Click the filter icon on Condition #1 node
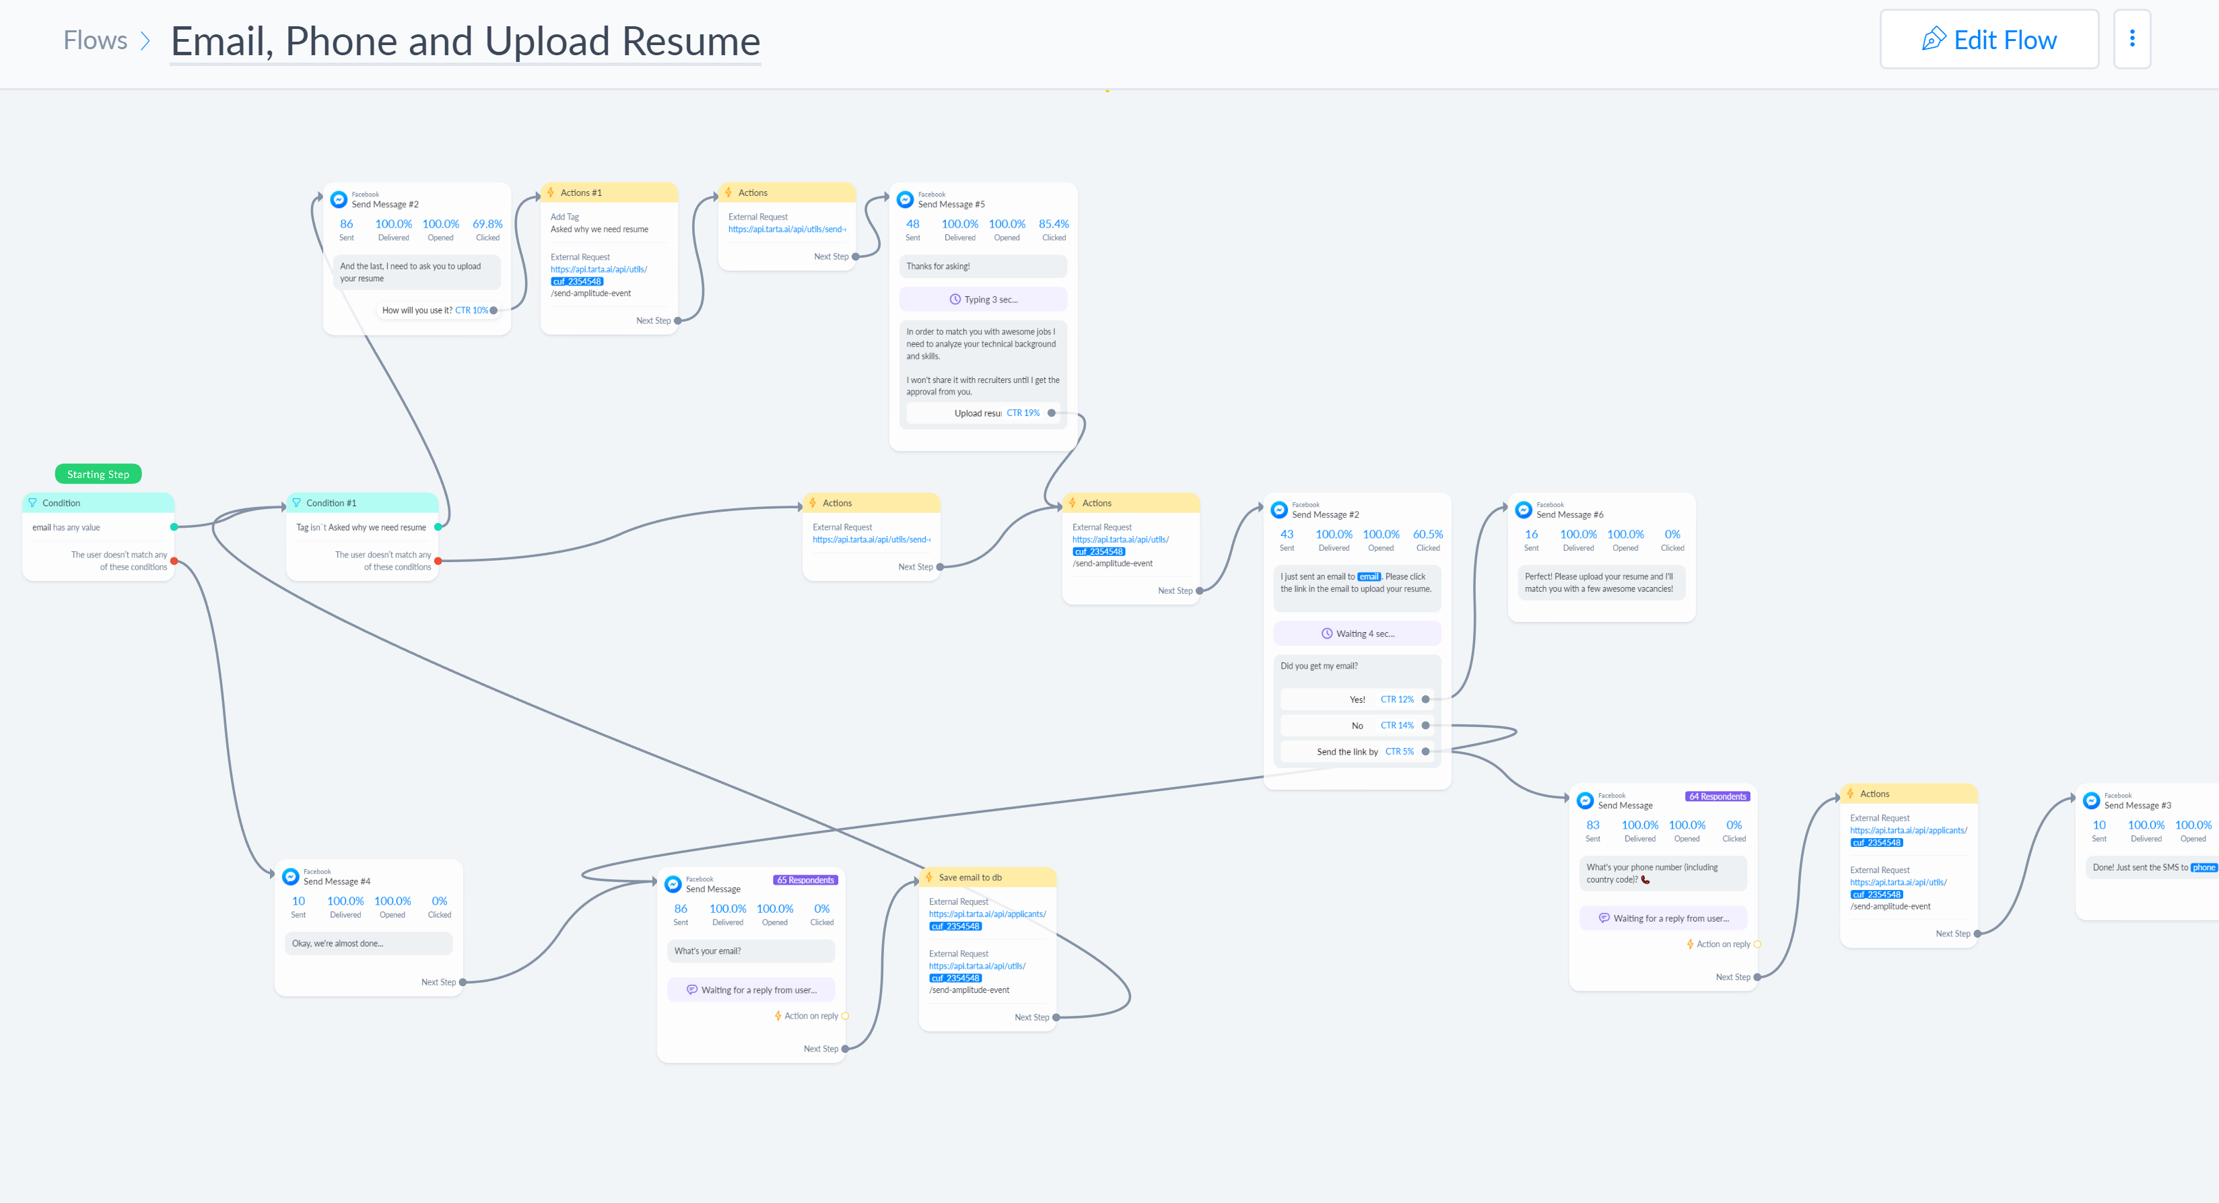Image resolution: width=2219 pixels, height=1203 pixels. coord(296,503)
